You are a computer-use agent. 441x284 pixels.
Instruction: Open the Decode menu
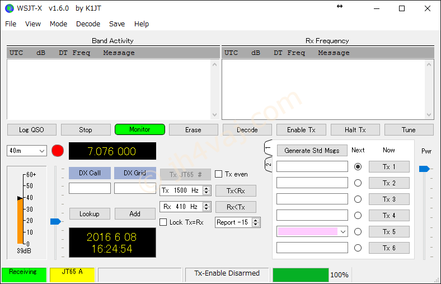point(88,24)
